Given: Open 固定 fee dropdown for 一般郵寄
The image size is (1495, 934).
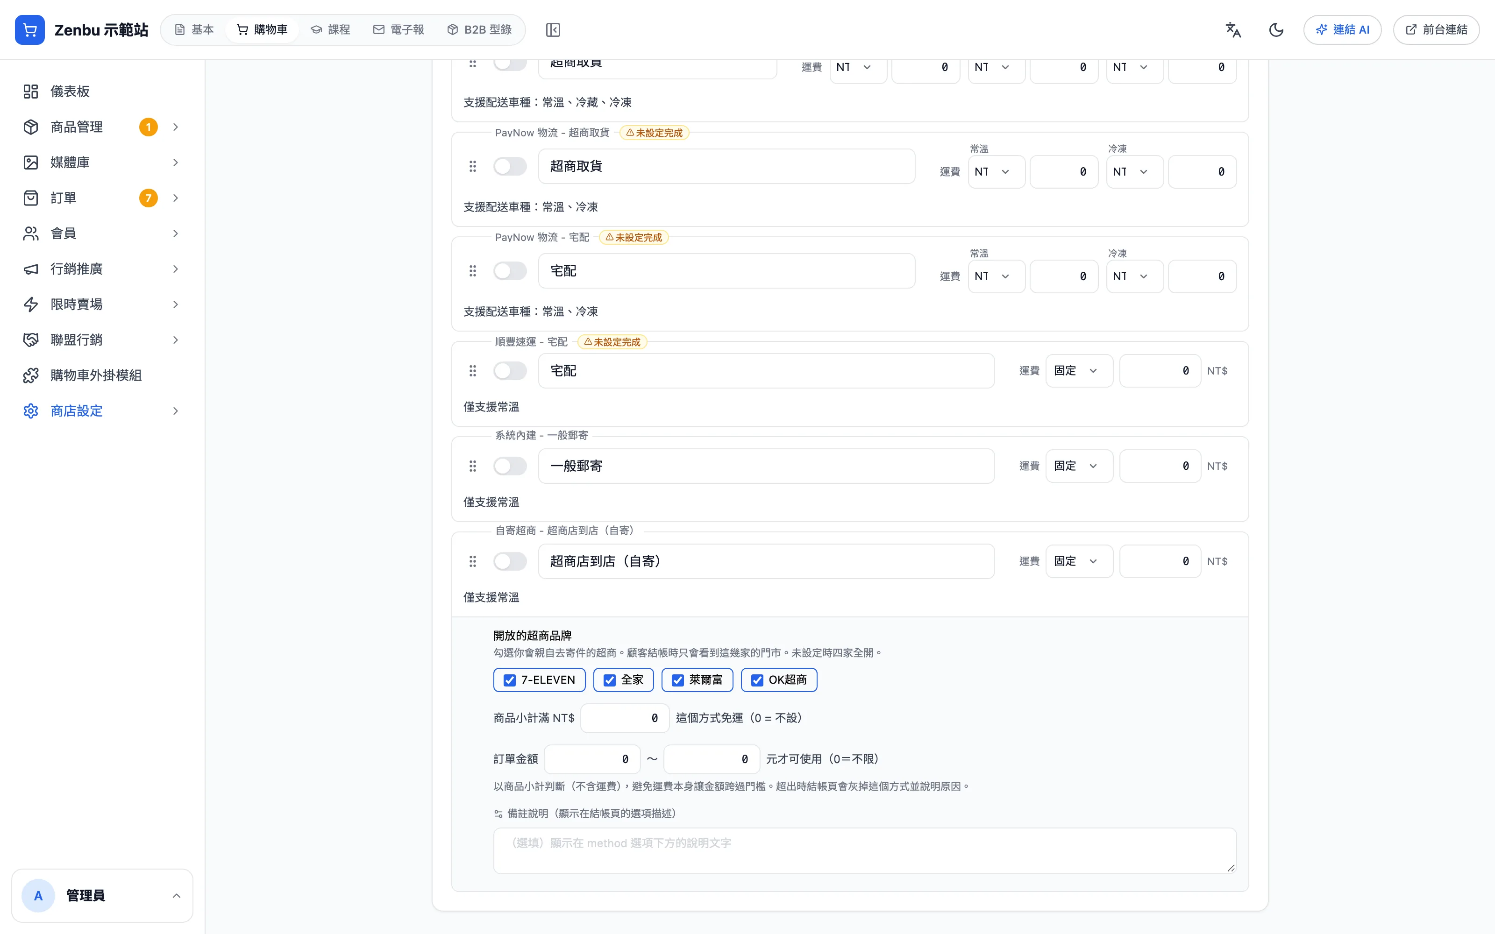Looking at the screenshot, I should (x=1079, y=466).
